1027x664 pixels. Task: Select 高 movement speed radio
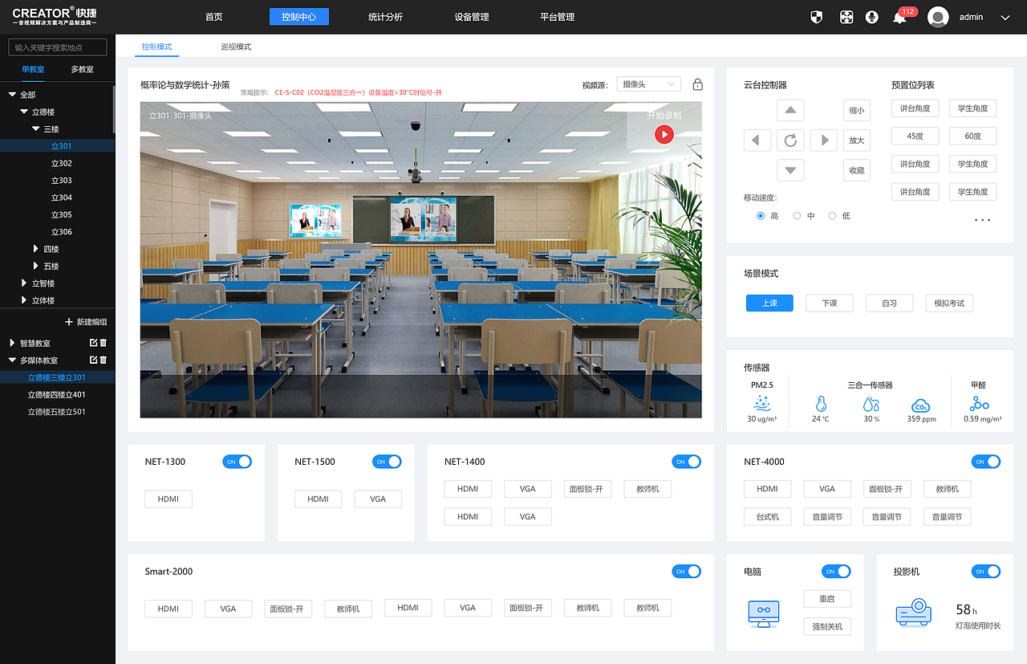click(x=761, y=216)
